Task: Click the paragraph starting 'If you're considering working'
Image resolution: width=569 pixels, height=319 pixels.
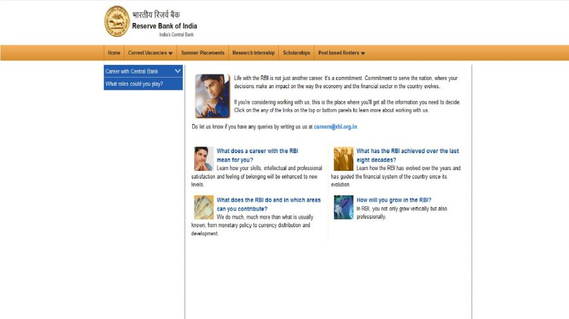Action: pyautogui.click(x=347, y=107)
